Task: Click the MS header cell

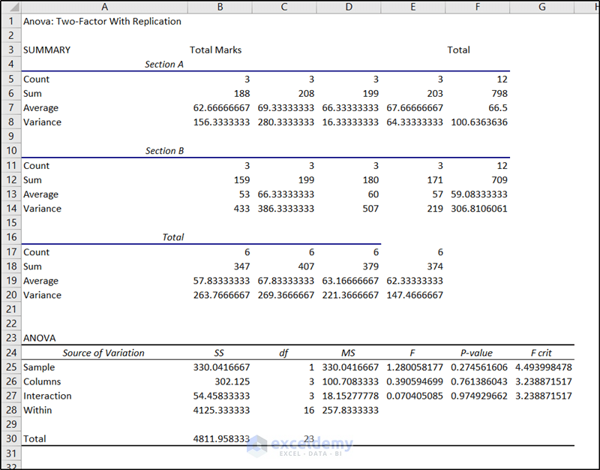Action: coord(348,353)
